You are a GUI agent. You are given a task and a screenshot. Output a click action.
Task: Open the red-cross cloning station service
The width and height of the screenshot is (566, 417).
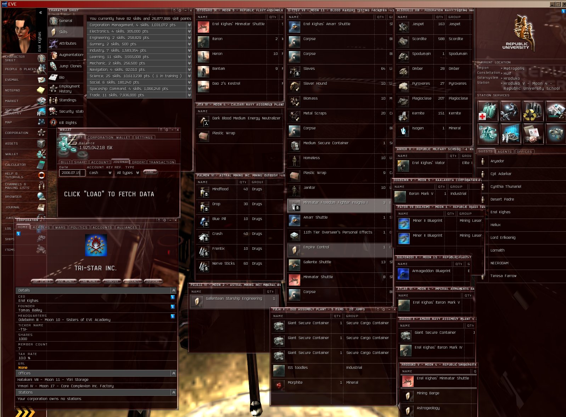click(488, 111)
